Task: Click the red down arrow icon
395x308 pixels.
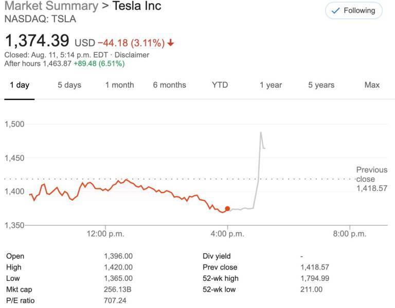Action: pos(170,42)
